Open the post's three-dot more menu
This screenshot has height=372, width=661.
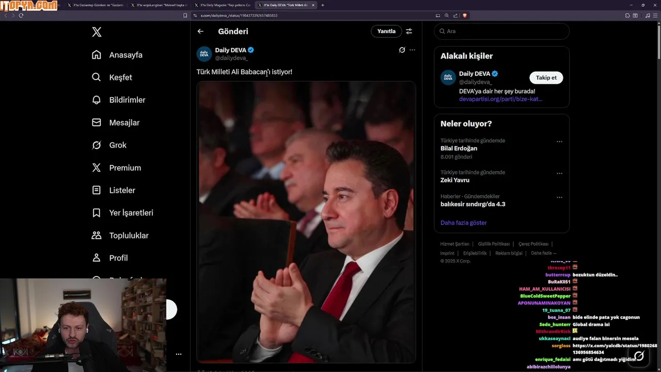[x=412, y=50]
